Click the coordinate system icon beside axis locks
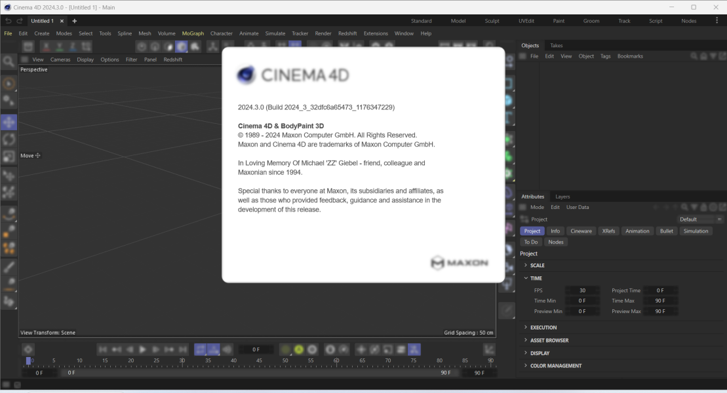This screenshot has width=727, height=393. point(87,47)
